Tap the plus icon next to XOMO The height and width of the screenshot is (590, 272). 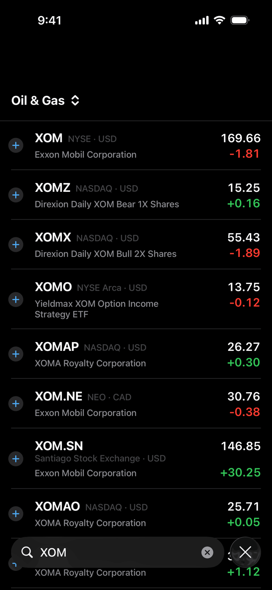[x=16, y=299]
